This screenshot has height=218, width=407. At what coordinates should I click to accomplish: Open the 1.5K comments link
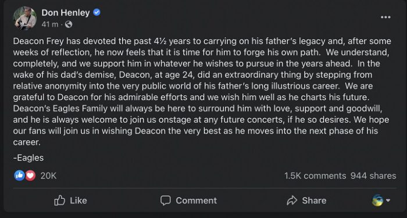[315, 176]
